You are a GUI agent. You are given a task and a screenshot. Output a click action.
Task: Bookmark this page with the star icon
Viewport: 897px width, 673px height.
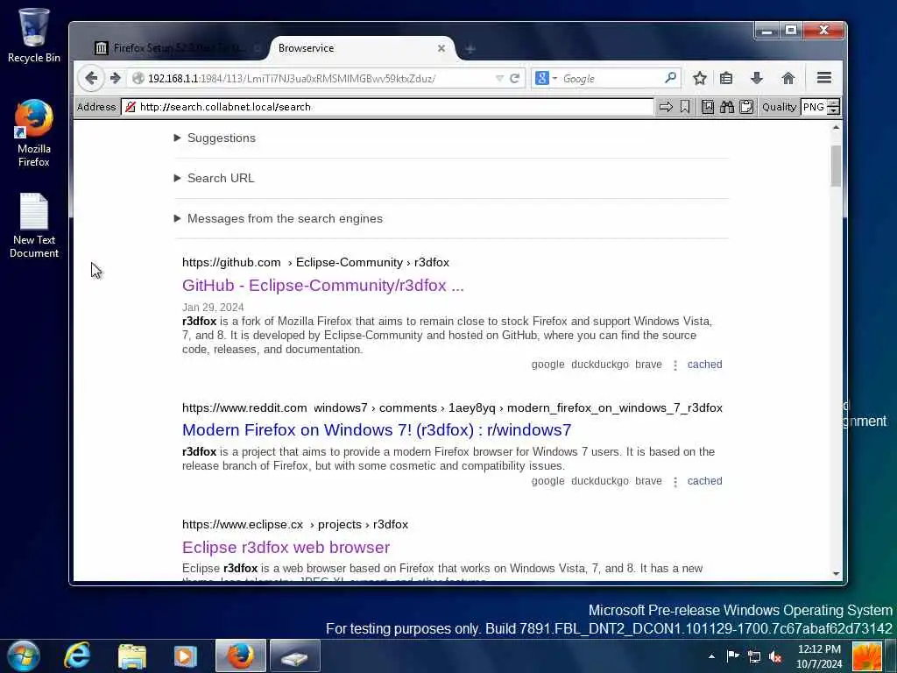[x=699, y=78]
